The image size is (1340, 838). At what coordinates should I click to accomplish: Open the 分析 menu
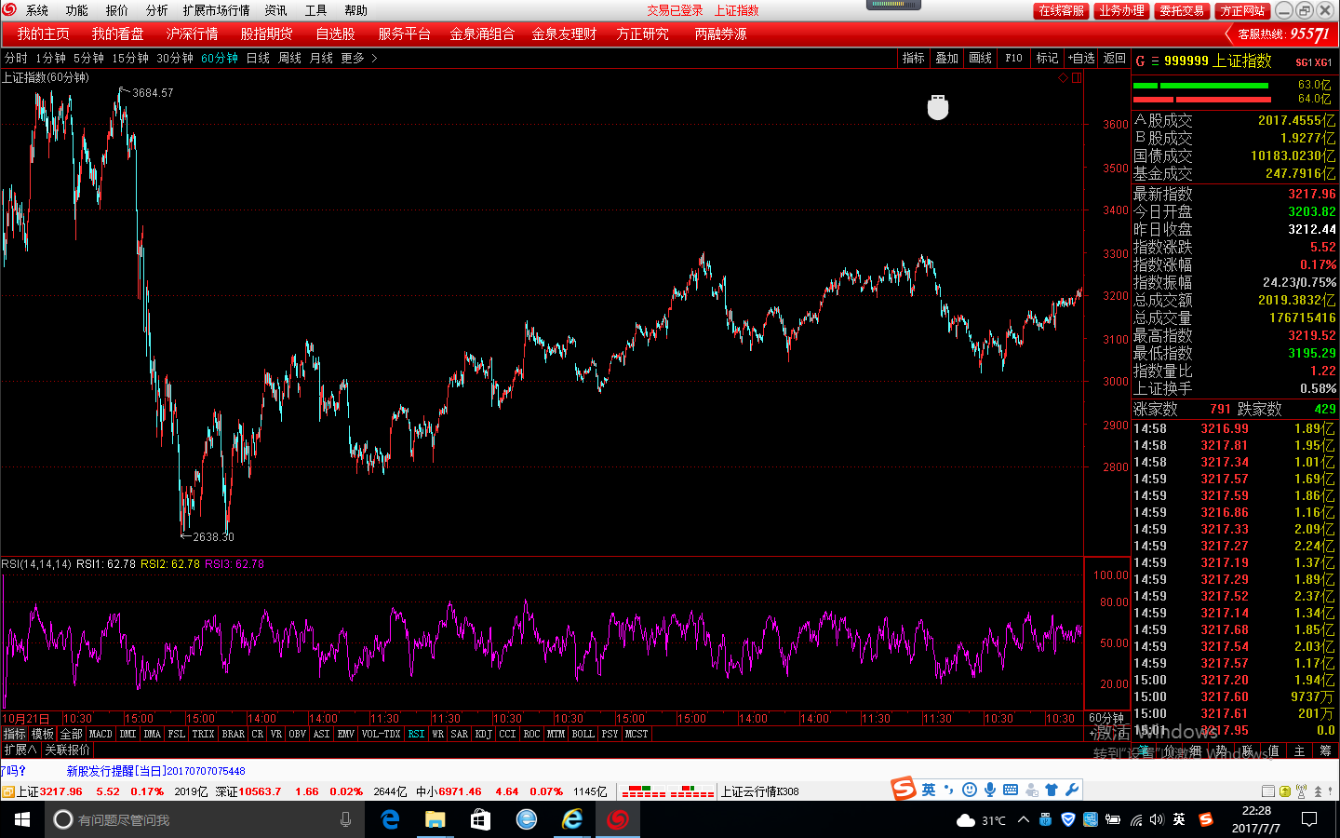[x=157, y=10]
